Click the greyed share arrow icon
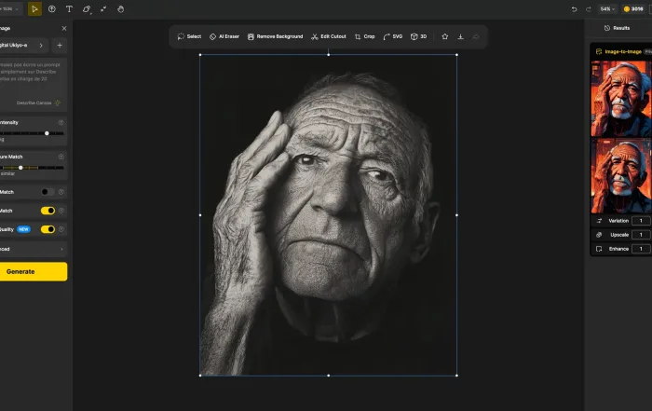 (x=476, y=36)
